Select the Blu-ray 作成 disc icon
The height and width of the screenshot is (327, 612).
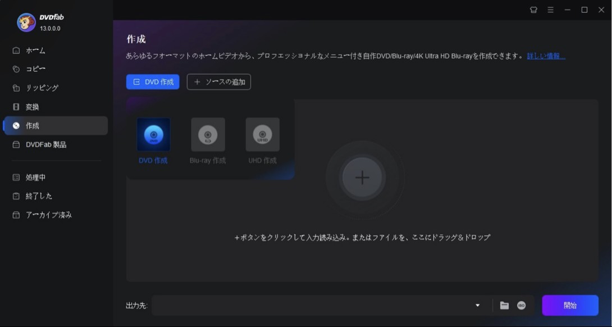(208, 134)
